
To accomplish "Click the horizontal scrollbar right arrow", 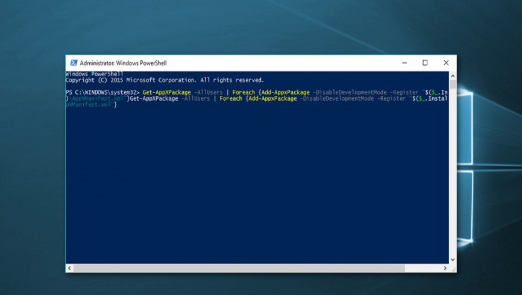I will (445, 268).
